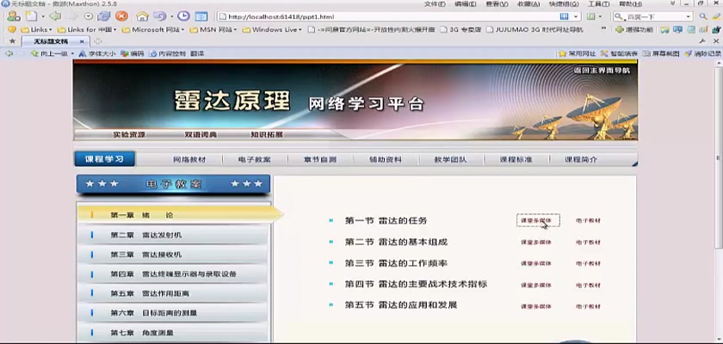Click 翻译 translate tool

point(197,53)
